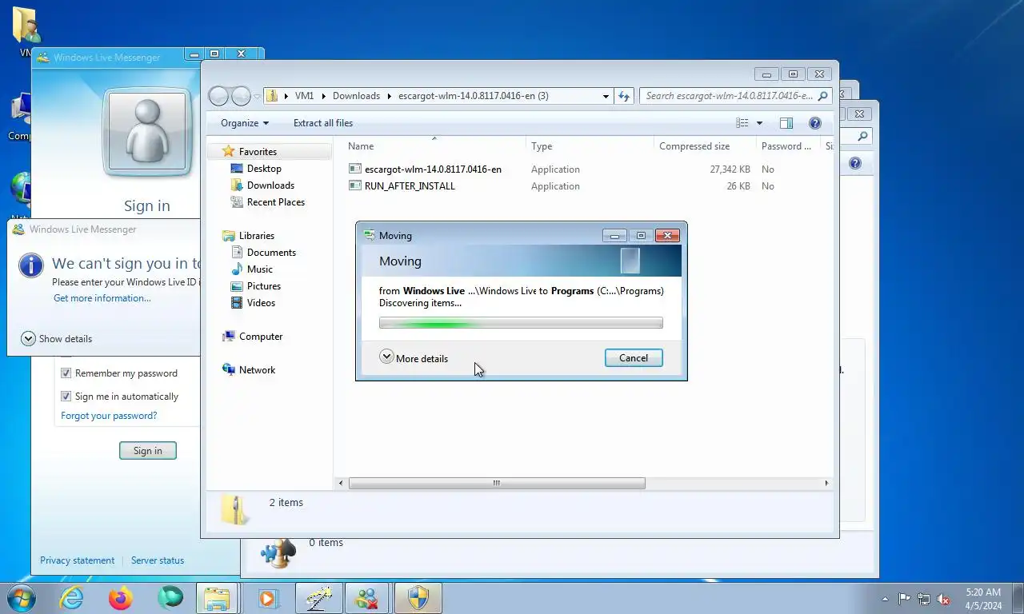Screen dimensions: 1024x614
Task: Open Libraries in the navigation pane
Action: pyautogui.click(x=257, y=236)
